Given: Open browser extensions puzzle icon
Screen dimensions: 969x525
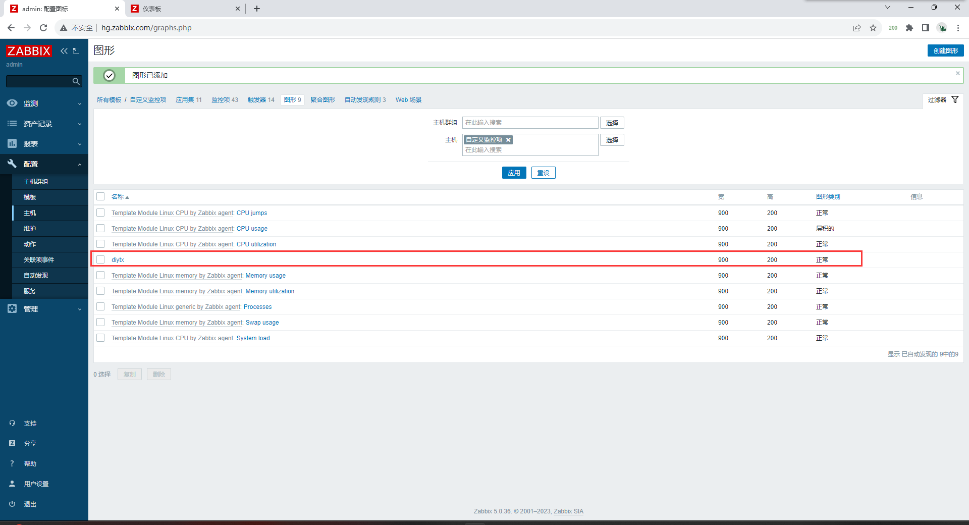Looking at the screenshot, I should click(x=909, y=28).
